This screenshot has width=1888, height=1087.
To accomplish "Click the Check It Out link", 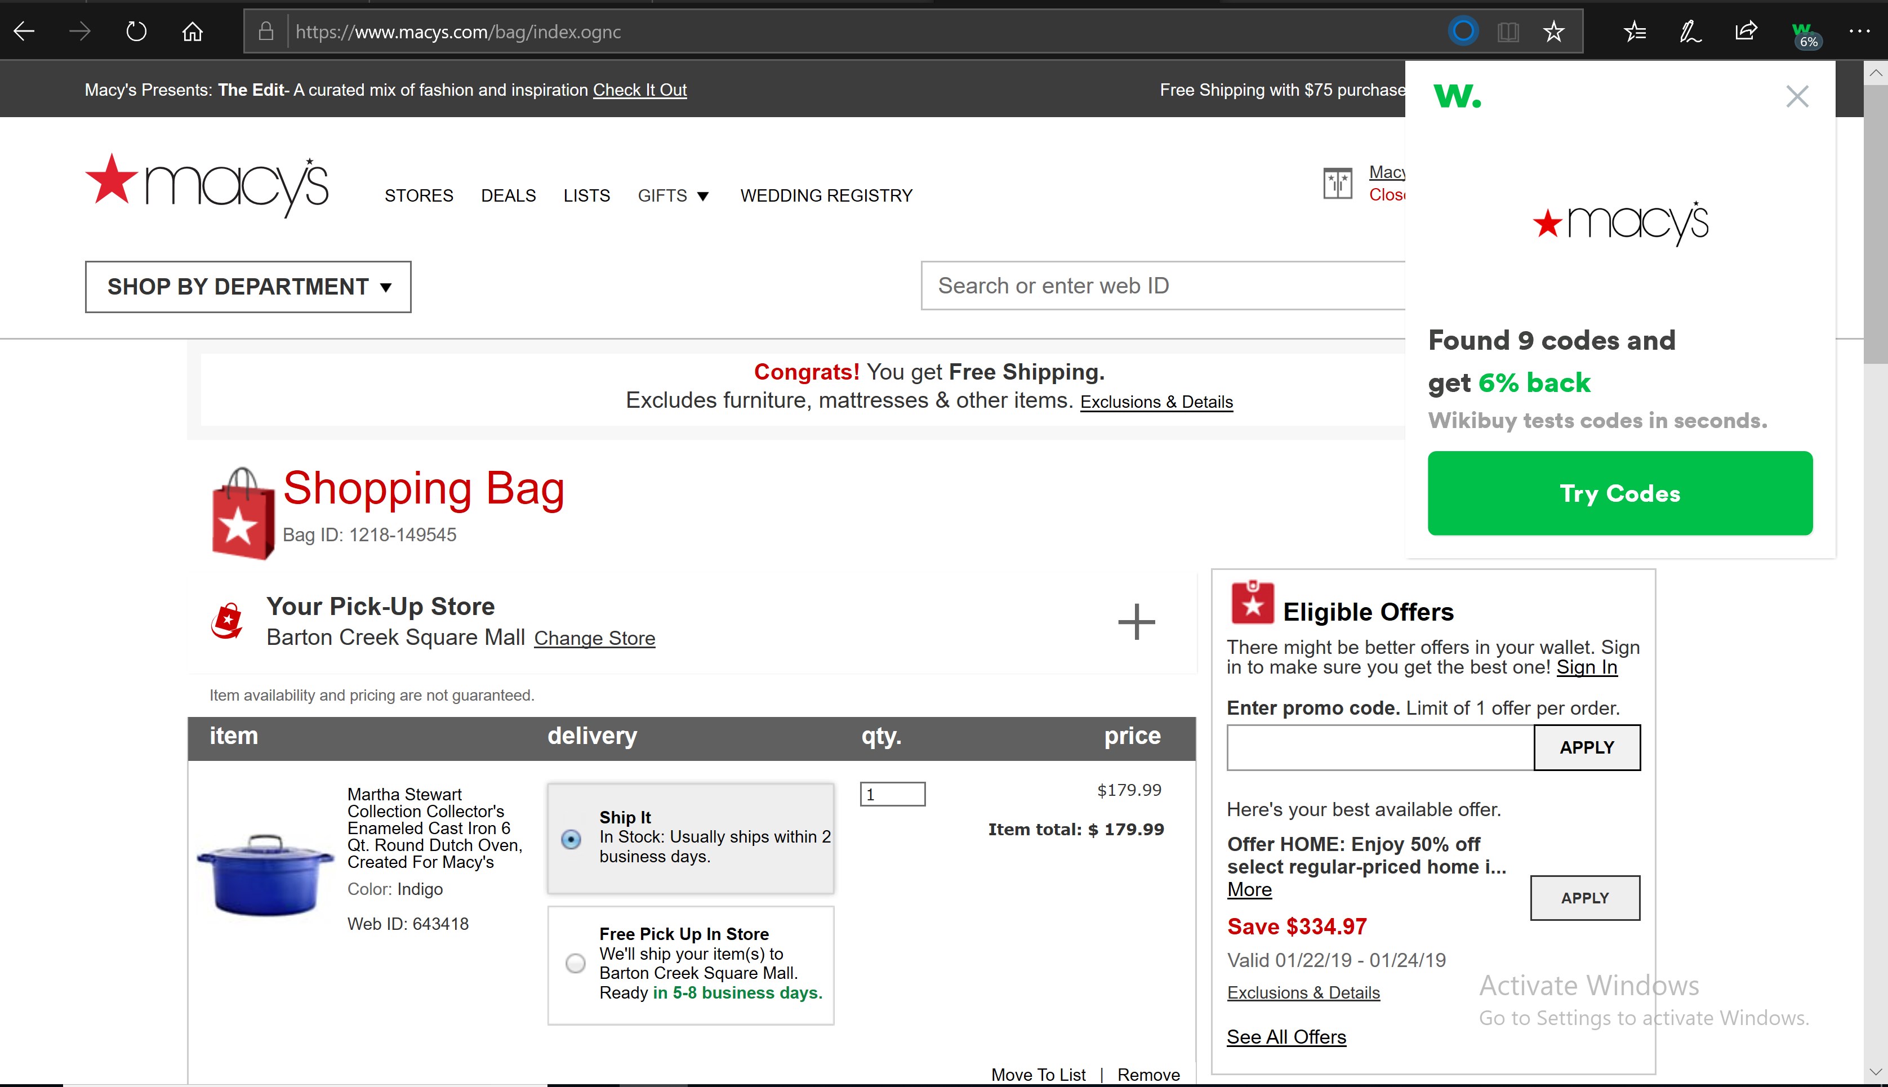I will pos(640,90).
